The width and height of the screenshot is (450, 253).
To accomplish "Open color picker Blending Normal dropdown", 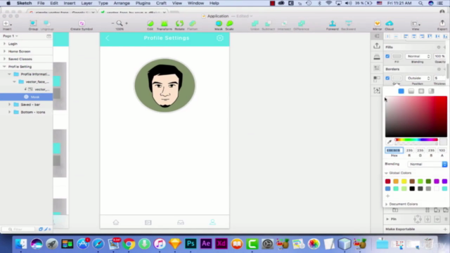I will coord(427,164).
